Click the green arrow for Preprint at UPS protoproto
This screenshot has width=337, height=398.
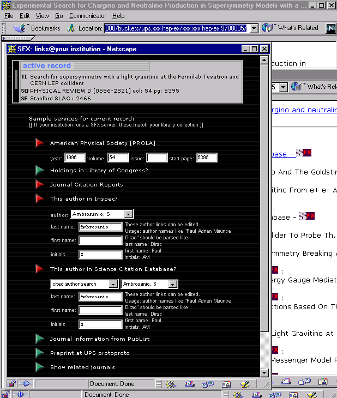pyautogui.click(x=39, y=353)
